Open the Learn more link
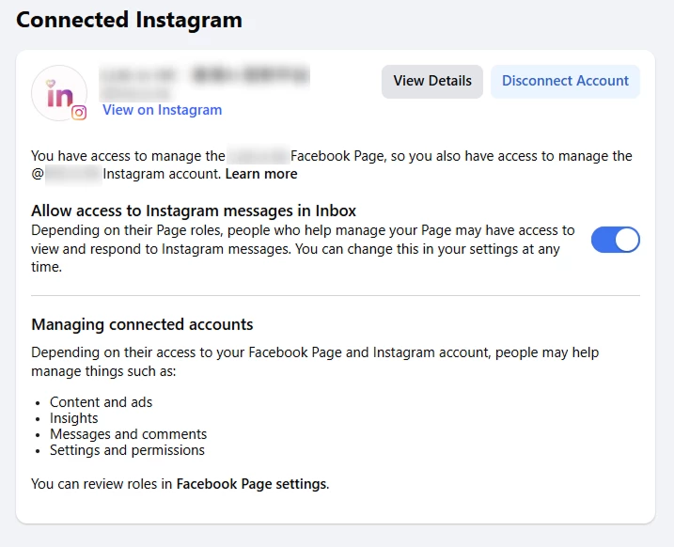 261,174
